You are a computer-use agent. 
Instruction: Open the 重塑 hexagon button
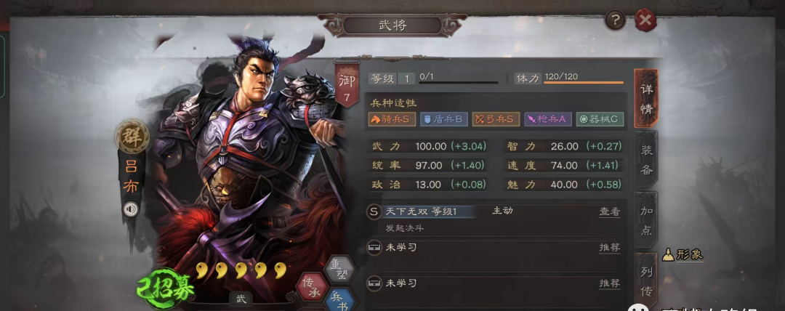pos(339,270)
